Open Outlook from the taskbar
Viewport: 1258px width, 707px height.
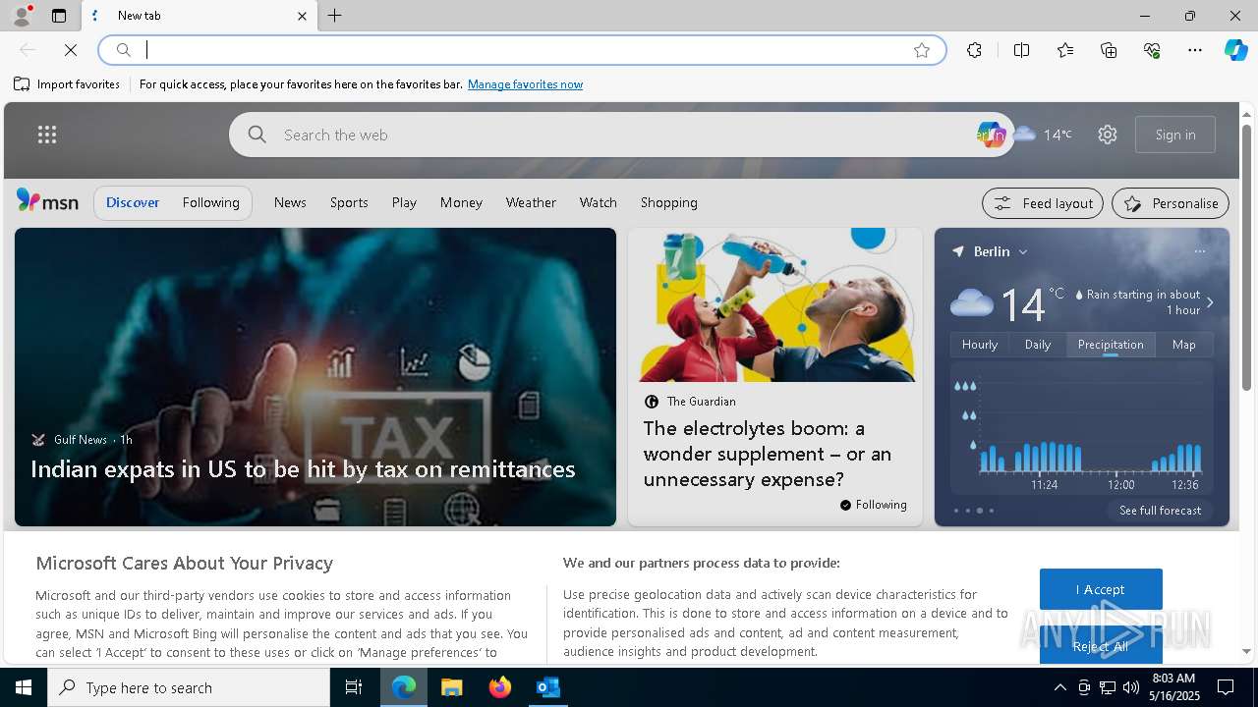click(x=547, y=687)
